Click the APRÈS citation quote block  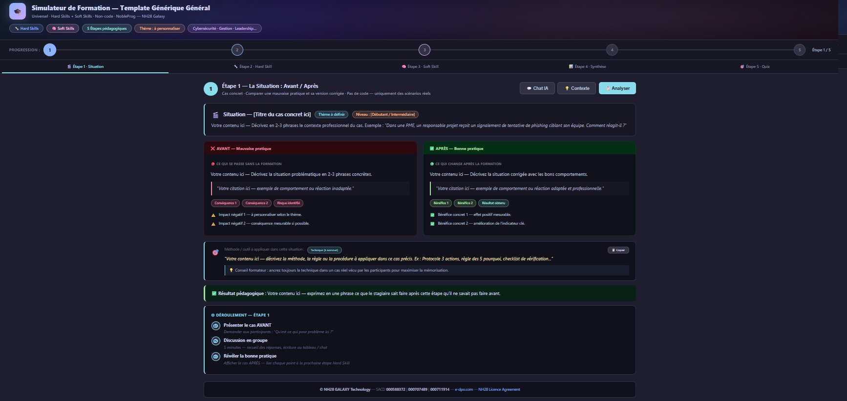click(x=529, y=189)
